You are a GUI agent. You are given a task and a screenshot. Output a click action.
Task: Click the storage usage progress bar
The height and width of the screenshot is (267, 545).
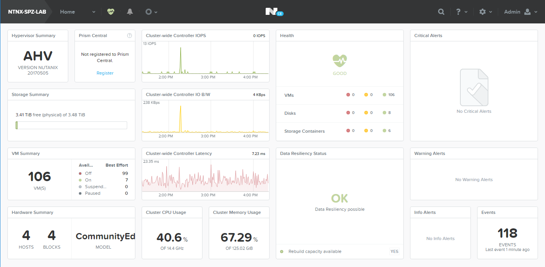click(x=71, y=125)
